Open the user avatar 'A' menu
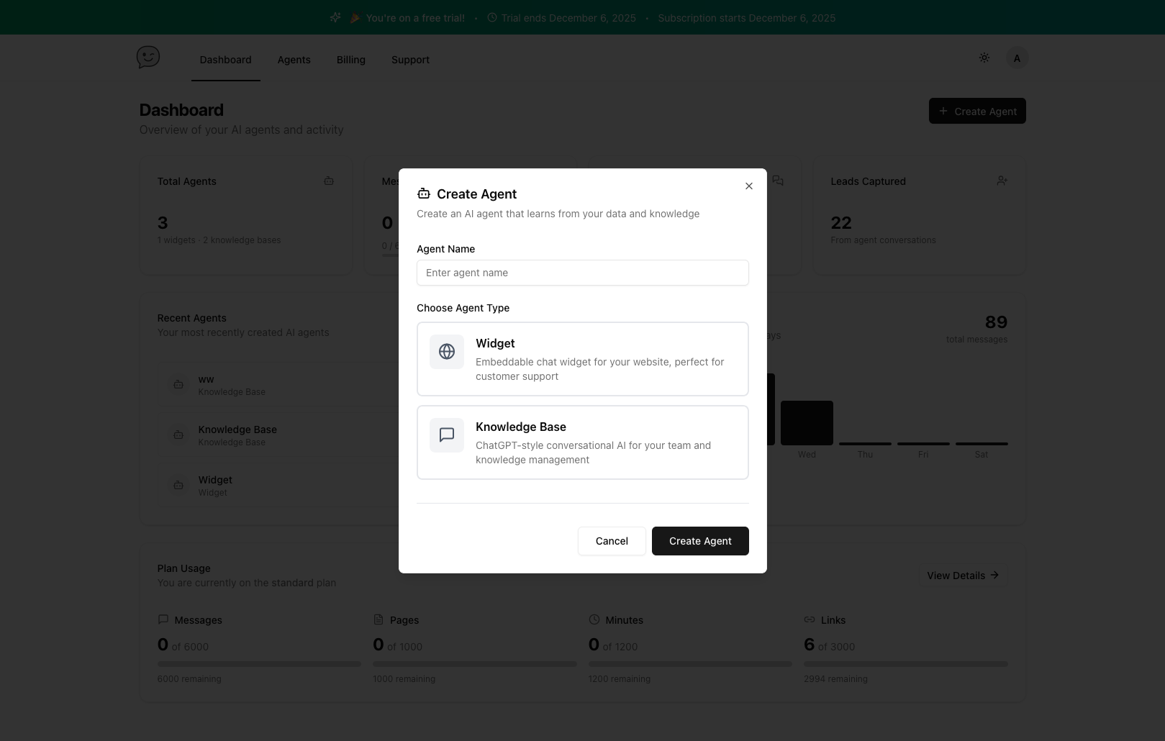This screenshot has width=1165, height=741. coord(1017,58)
